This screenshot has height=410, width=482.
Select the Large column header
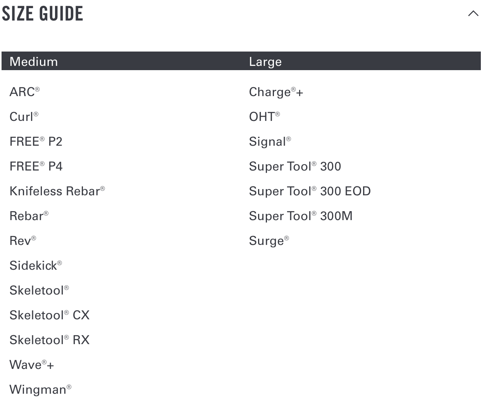265,62
